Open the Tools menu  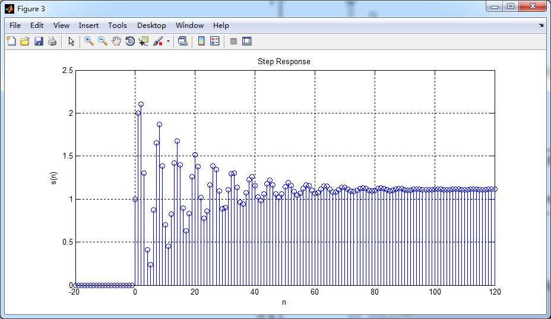(118, 26)
